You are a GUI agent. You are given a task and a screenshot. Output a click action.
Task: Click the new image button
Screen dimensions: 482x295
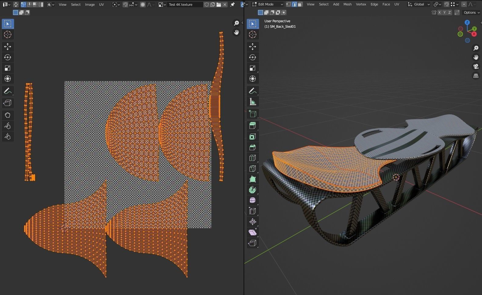tap(213, 5)
